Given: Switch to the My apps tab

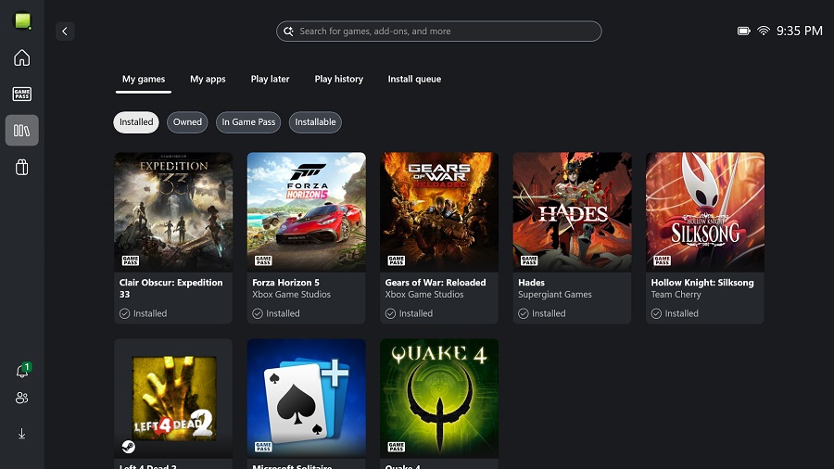Looking at the screenshot, I should pyautogui.click(x=208, y=80).
